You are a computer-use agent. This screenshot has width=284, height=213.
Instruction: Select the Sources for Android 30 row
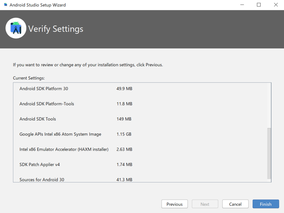click(42, 179)
